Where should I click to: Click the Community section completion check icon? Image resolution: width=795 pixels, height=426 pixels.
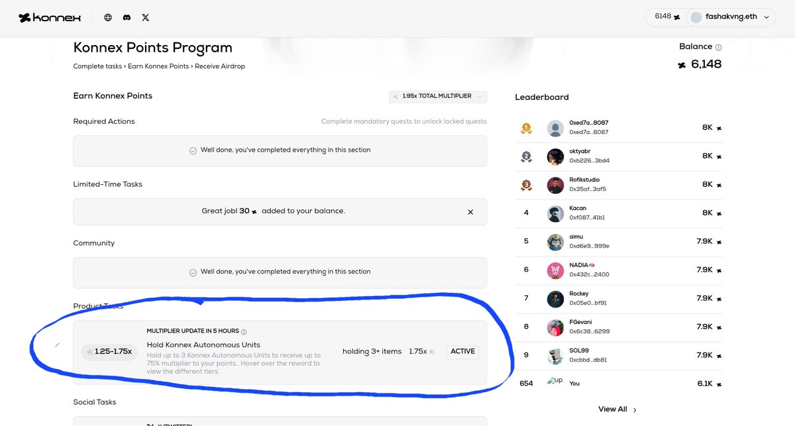tap(193, 272)
